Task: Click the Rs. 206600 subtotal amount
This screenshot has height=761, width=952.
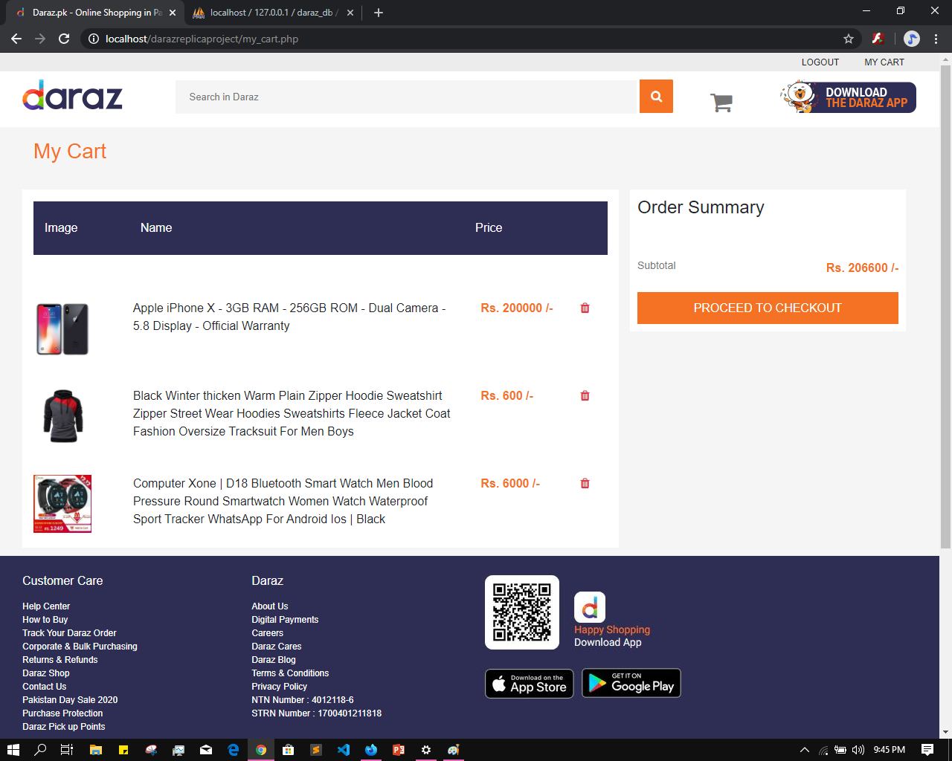Action: [862, 268]
